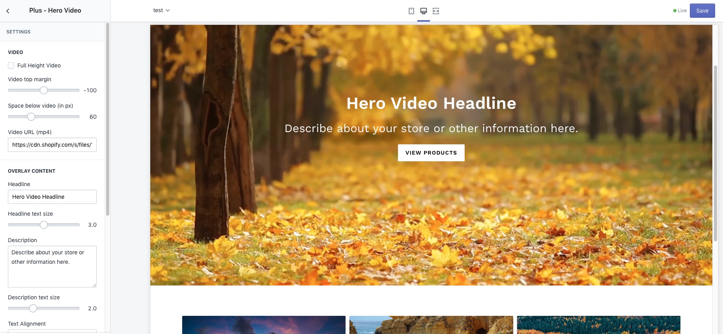Select the coastal cliffs thumbnail image
This screenshot has width=723, height=334.
click(x=431, y=325)
